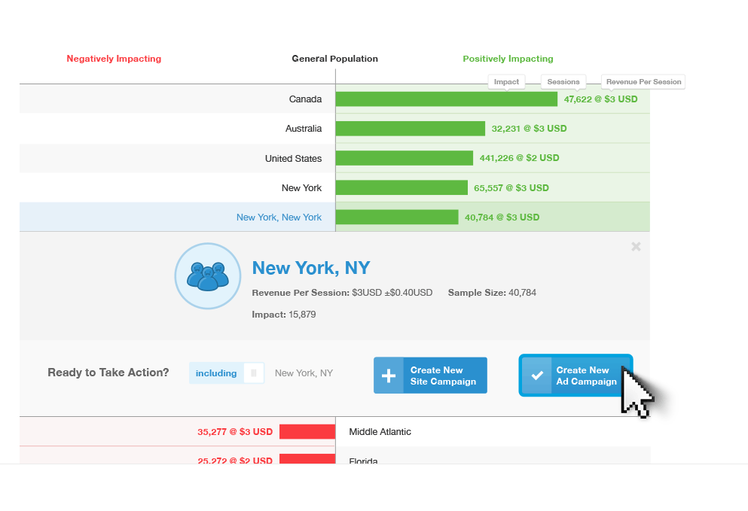Screen dimensions: 748x511
Task: Create a new site campaign
Action: pos(430,376)
